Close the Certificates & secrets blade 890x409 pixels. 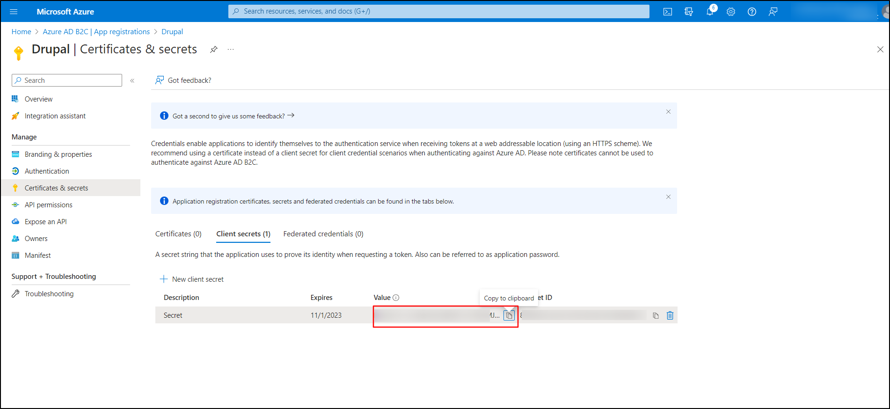[880, 49]
